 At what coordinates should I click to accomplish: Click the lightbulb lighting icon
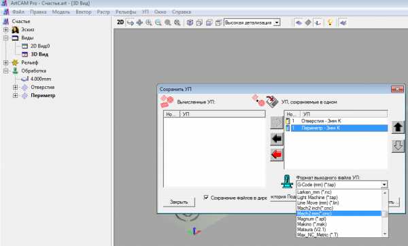tap(330, 22)
